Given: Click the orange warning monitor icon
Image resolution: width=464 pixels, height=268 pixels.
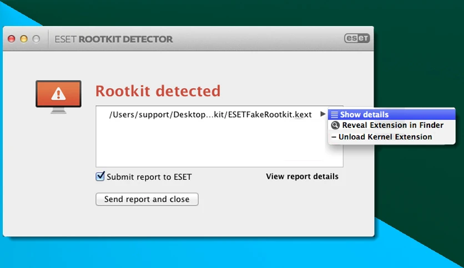Looking at the screenshot, I should tap(58, 97).
